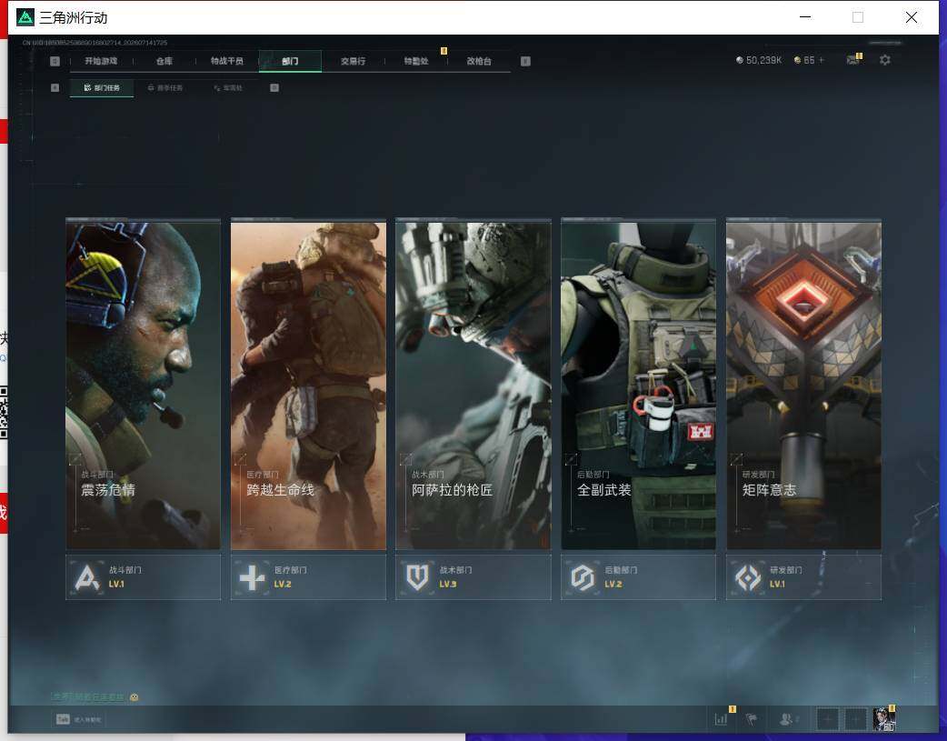Select the 部门任务 sub-tab
Screen dimensions: 947x741
[x=102, y=87]
